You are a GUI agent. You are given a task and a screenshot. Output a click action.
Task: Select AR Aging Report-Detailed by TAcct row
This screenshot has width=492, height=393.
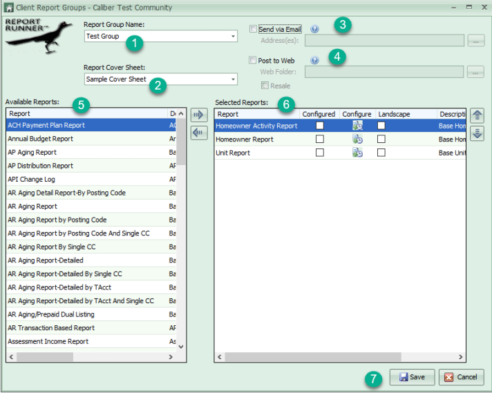91,287
